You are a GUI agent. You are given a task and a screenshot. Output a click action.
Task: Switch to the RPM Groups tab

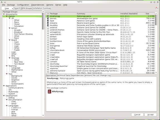click(26, 8)
